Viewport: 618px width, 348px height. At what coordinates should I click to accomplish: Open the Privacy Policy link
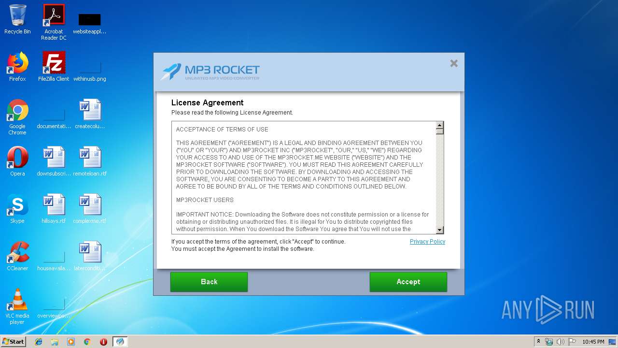[427, 242]
